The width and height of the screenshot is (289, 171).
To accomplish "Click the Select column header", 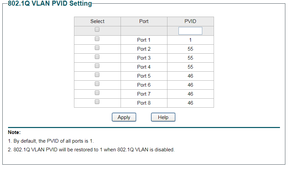I will pos(97,21).
